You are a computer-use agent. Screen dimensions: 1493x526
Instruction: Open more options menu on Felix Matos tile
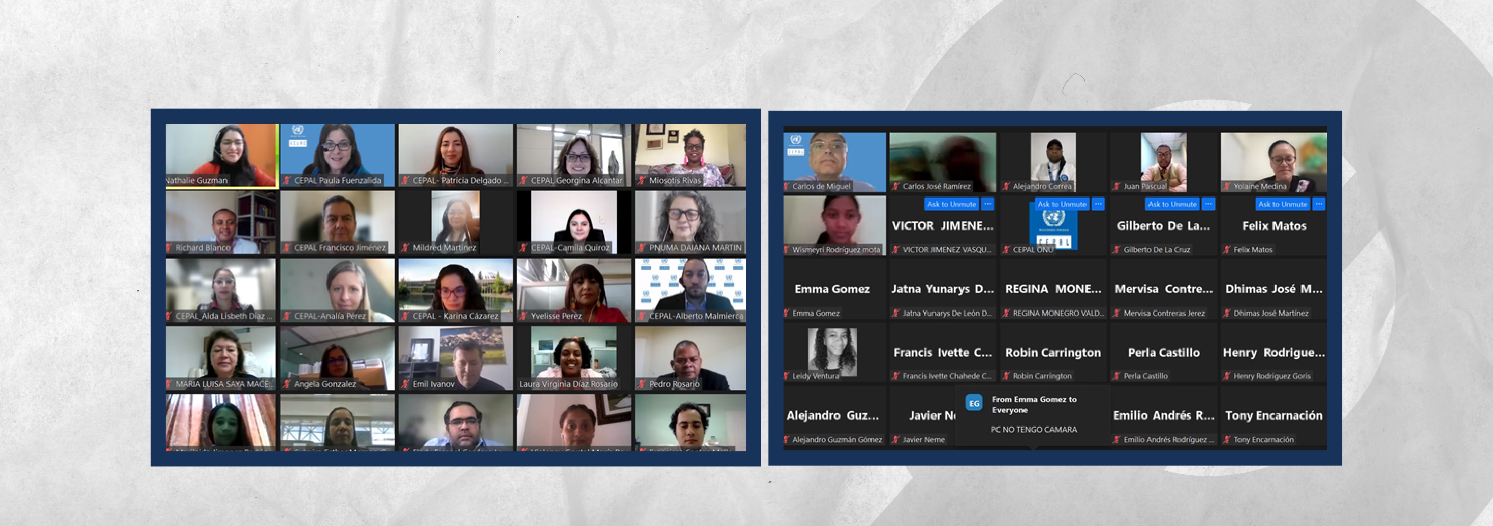coord(1319,204)
